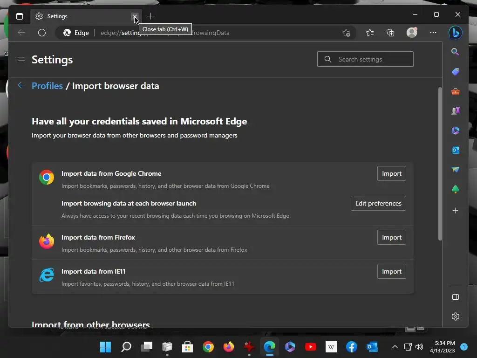Screen dimensions: 477x358
Task: Open a new tab
Action: tap(150, 16)
